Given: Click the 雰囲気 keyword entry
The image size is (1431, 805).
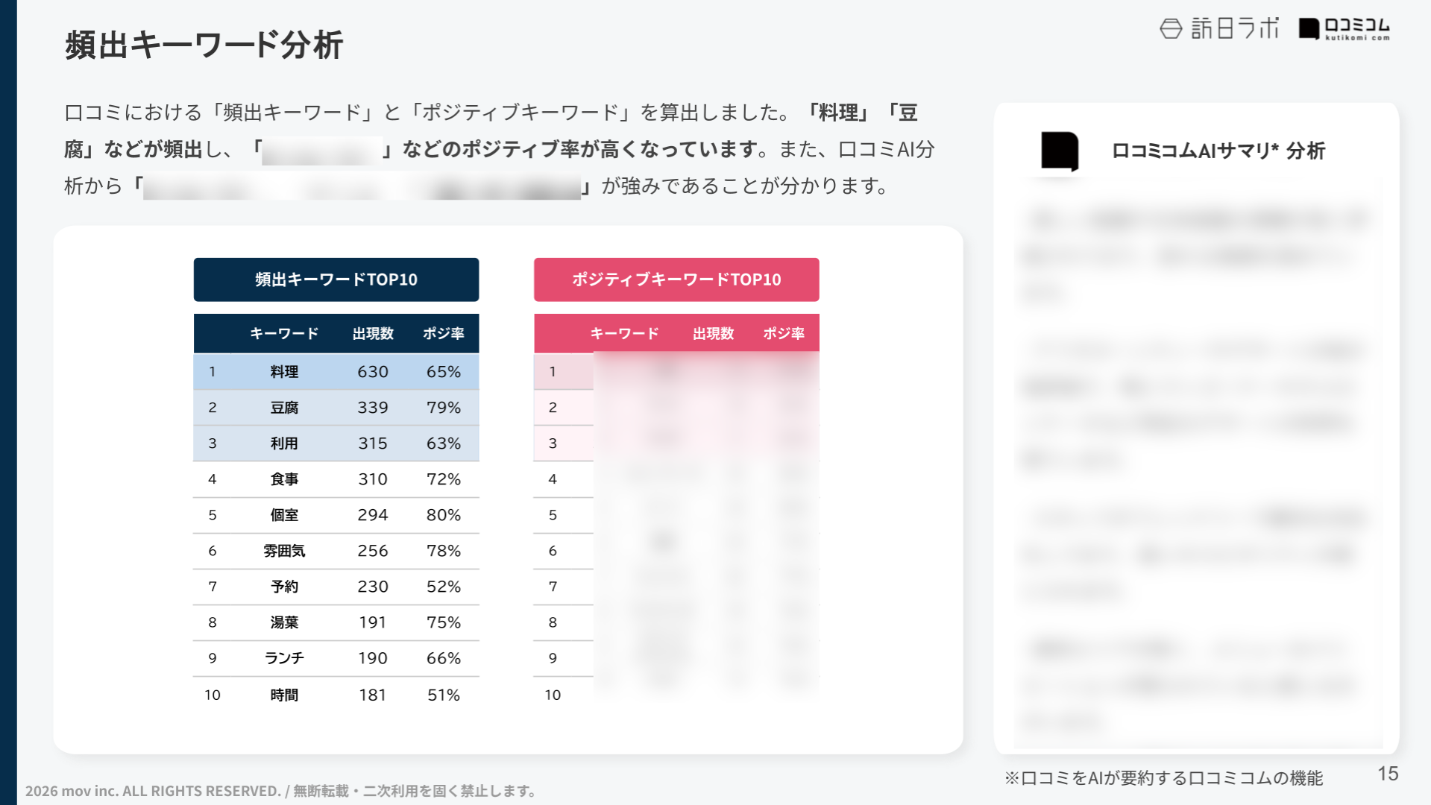Looking at the screenshot, I should pyautogui.click(x=284, y=551).
